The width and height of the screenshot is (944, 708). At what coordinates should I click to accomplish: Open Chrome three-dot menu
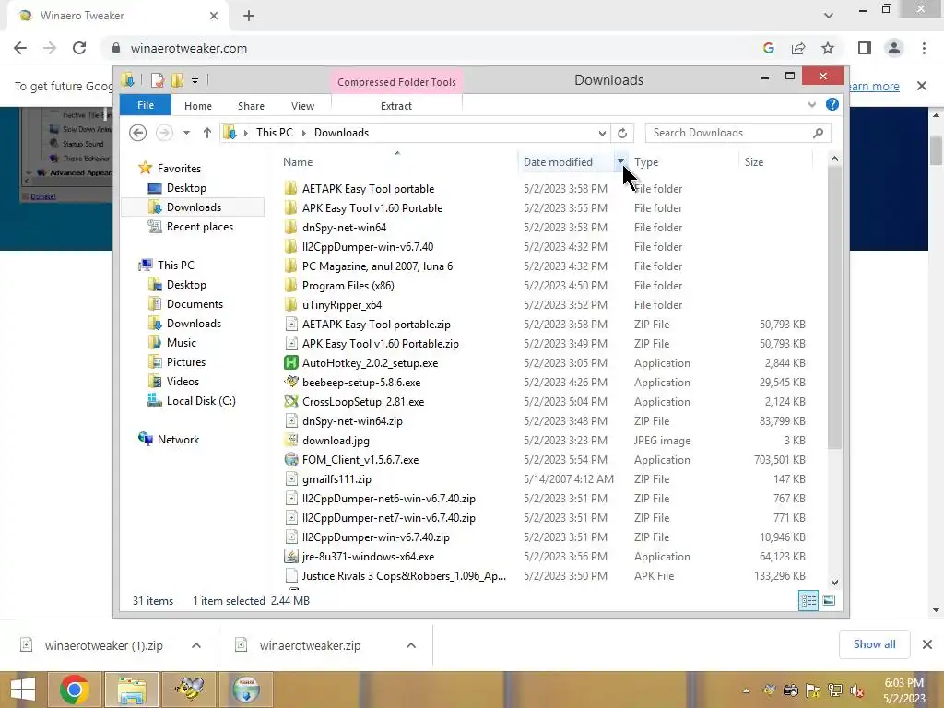click(924, 48)
